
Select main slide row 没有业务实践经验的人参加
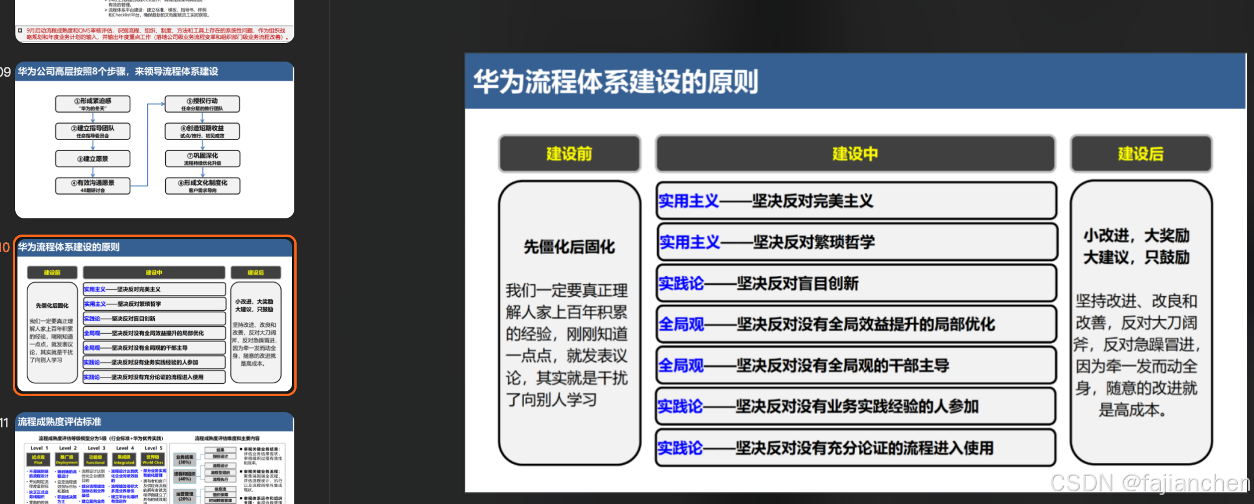(x=856, y=406)
